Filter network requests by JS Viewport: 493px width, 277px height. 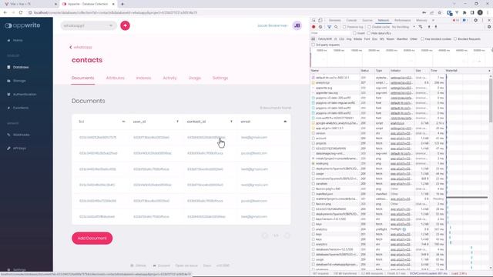[336, 39]
